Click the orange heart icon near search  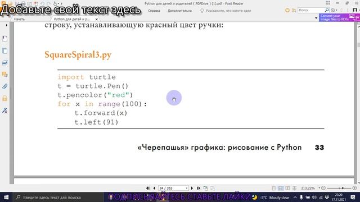(x=287, y=10)
